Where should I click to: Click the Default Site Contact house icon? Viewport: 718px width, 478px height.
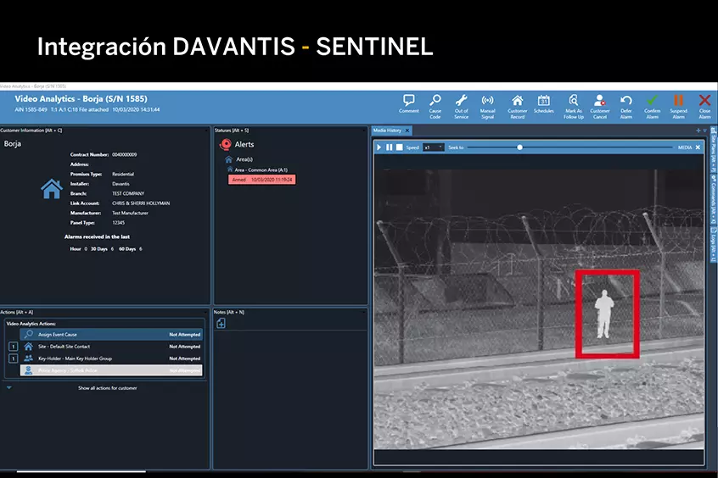(x=28, y=347)
